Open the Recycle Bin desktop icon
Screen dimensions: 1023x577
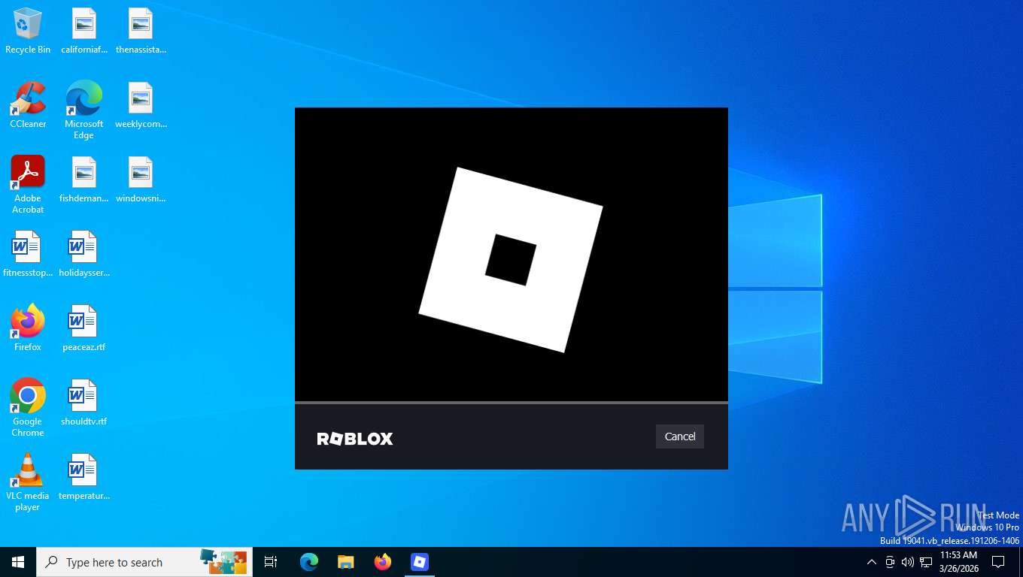[28, 32]
